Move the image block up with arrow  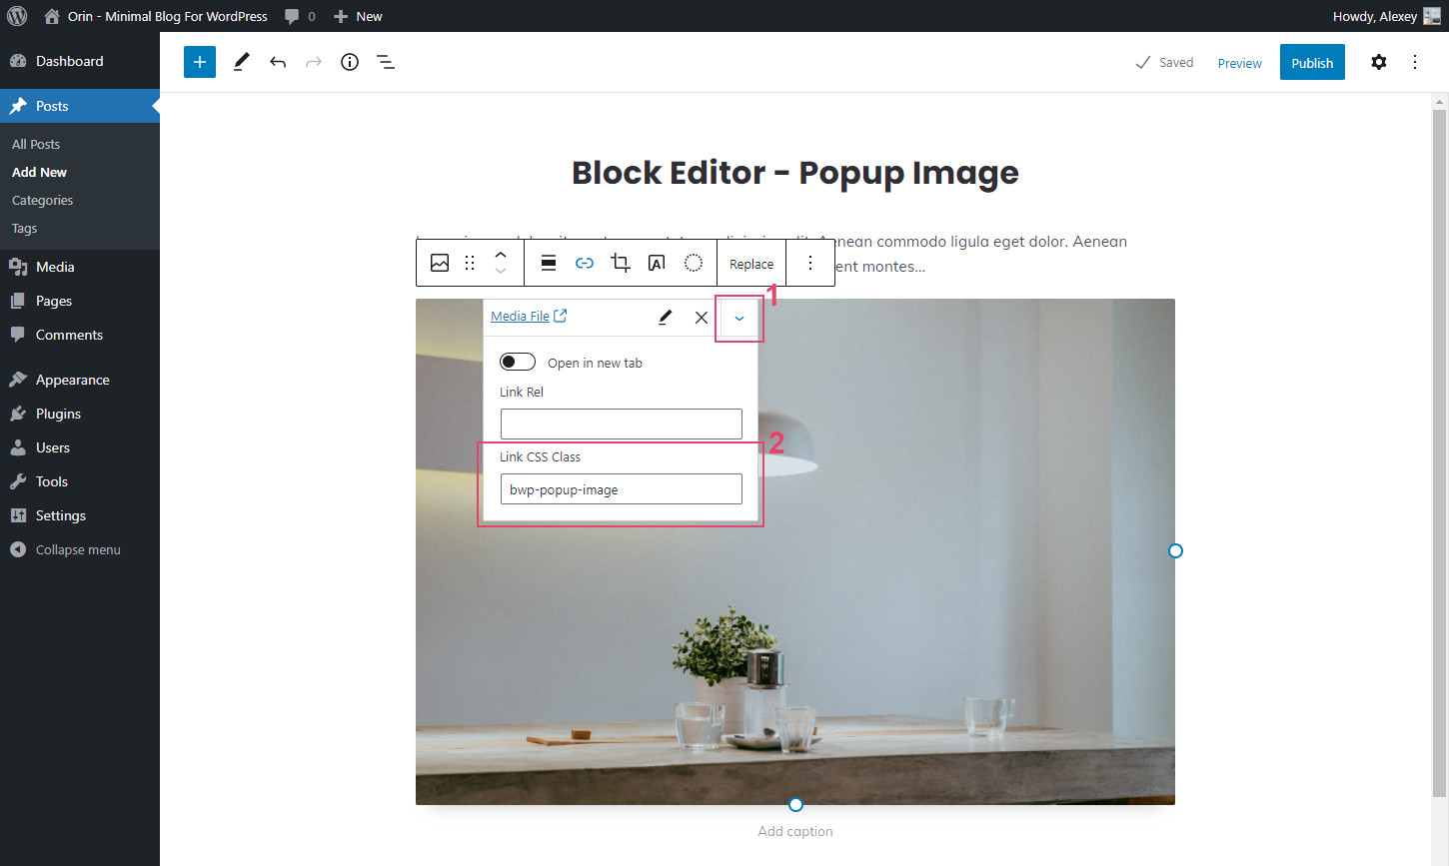[501, 255]
